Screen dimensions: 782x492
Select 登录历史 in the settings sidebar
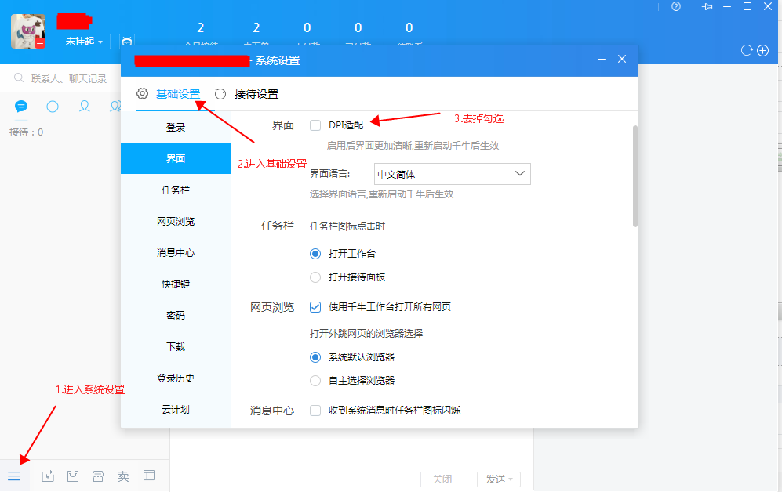[176, 378]
